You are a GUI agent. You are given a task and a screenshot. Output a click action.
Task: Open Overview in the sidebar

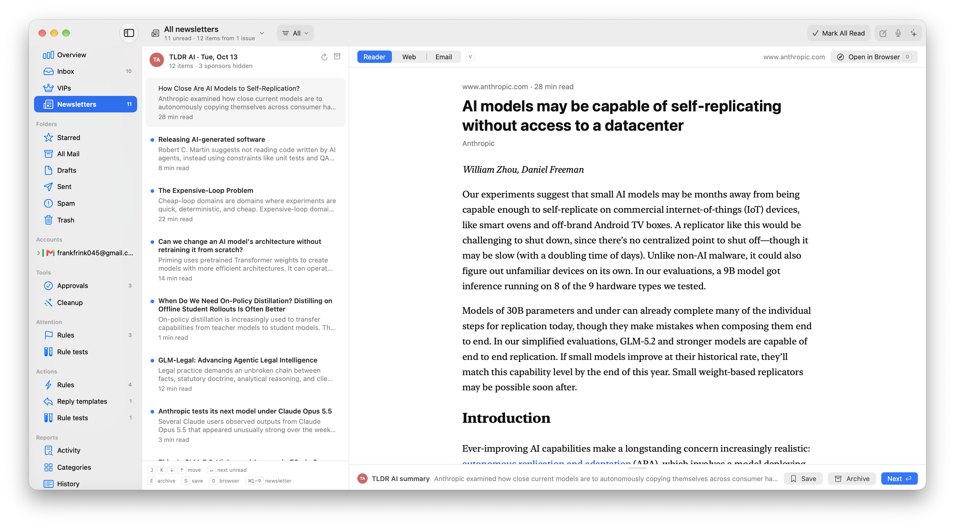86,55
